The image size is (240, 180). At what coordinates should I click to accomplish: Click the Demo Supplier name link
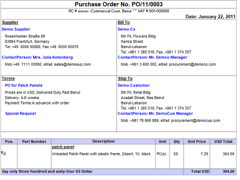(16, 29)
